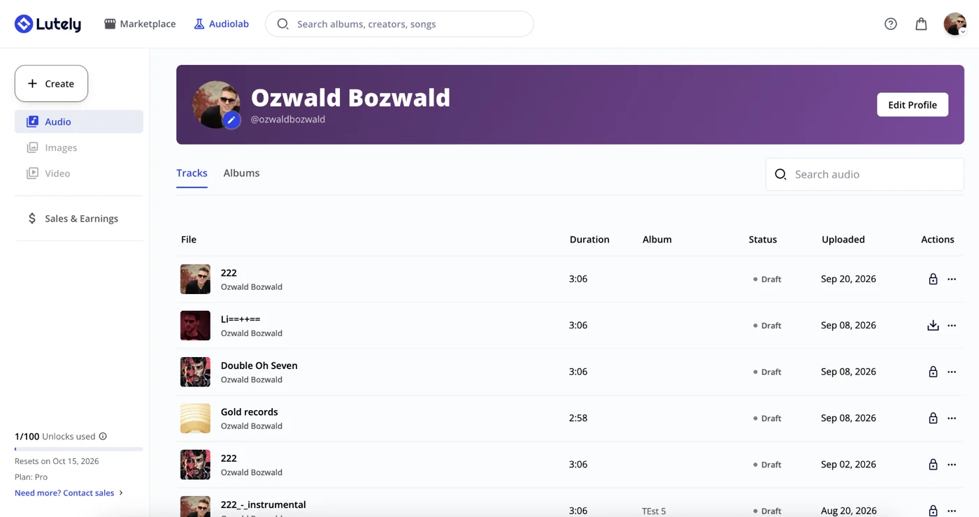Click the Edit Profile button
The image size is (979, 517).
(x=913, y=105)
